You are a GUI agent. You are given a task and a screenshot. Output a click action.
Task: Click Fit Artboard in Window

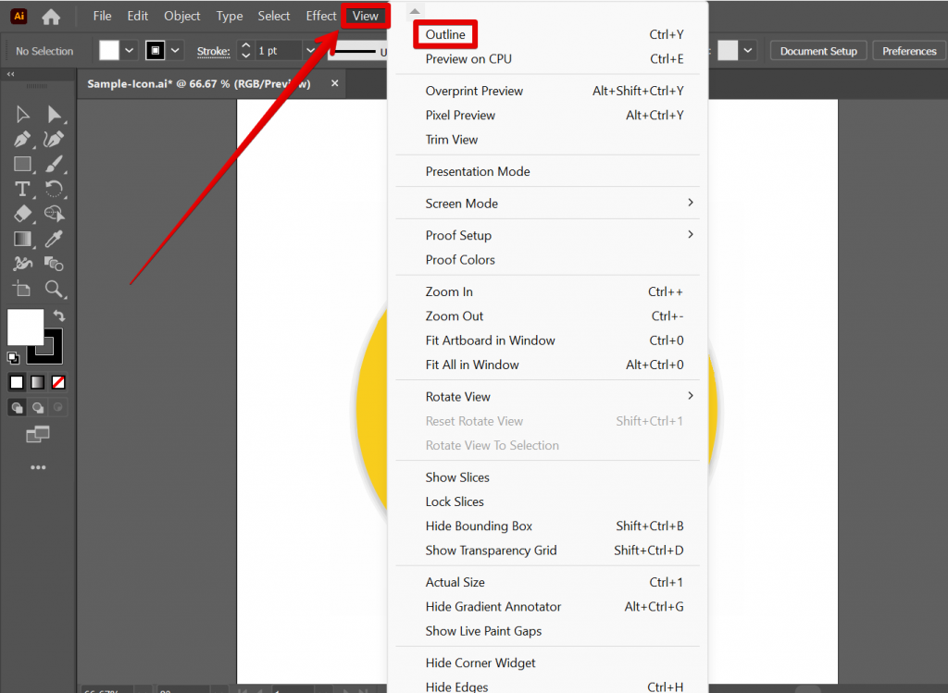tap(490, 340)
